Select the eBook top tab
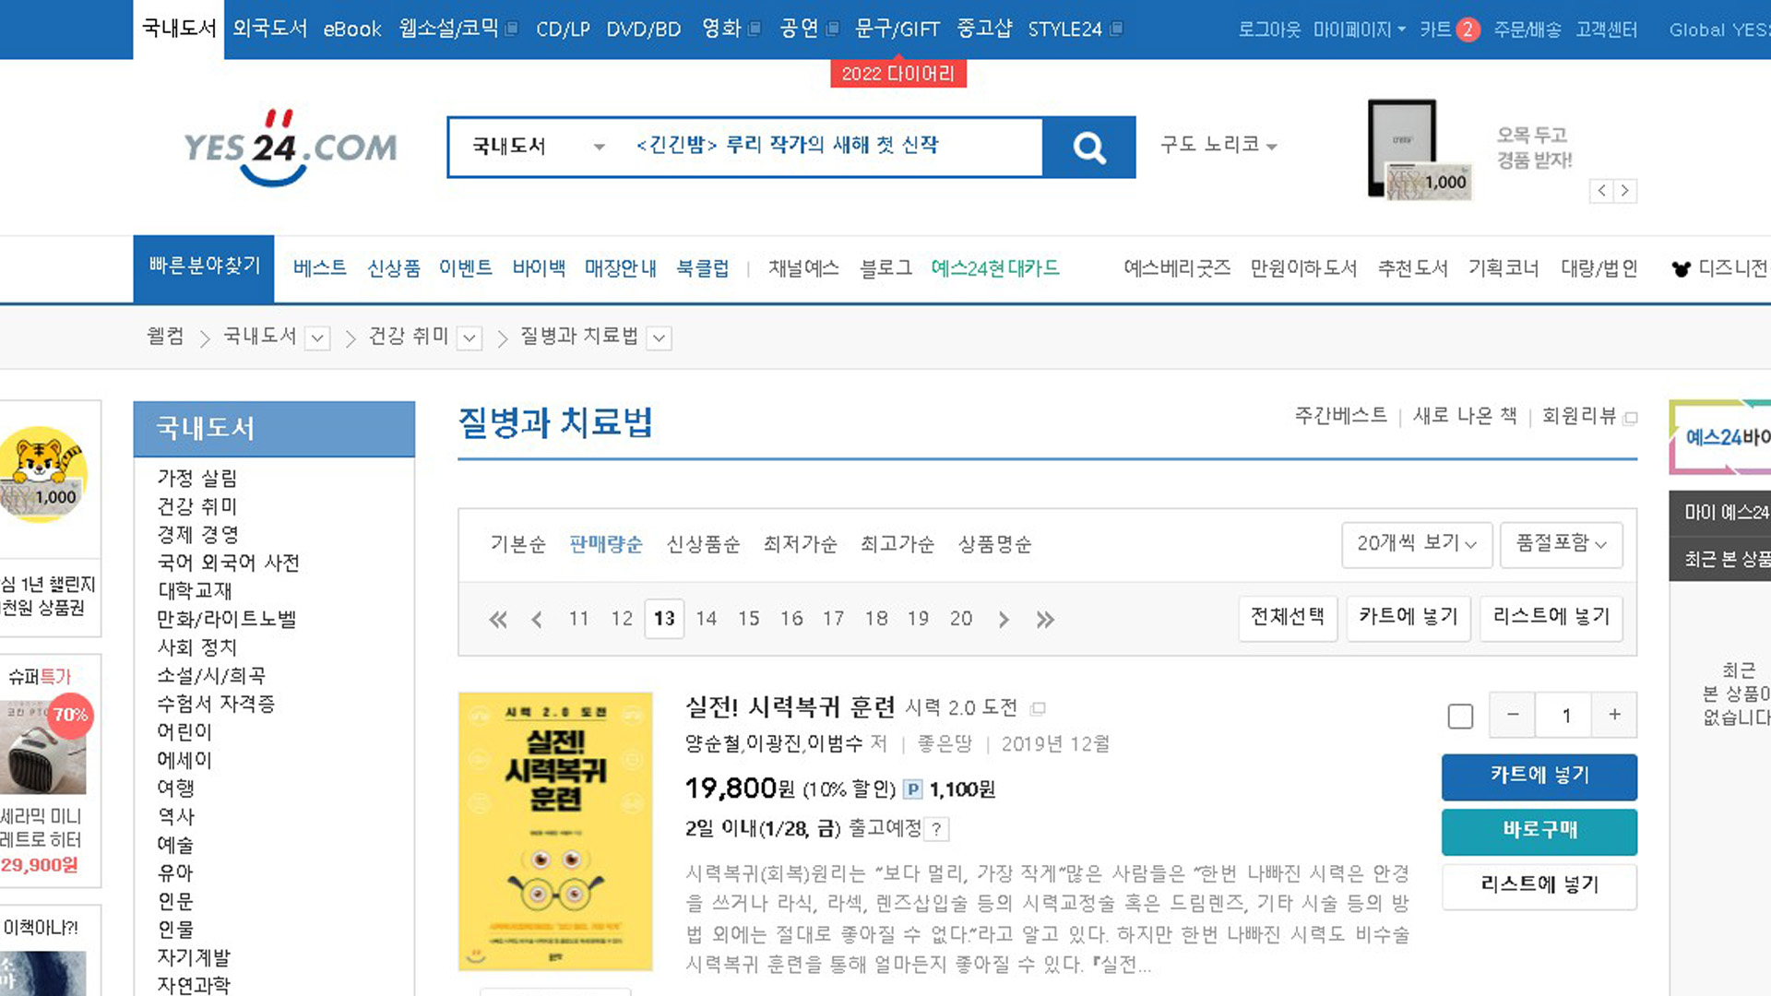 click(x=352, y=30)
